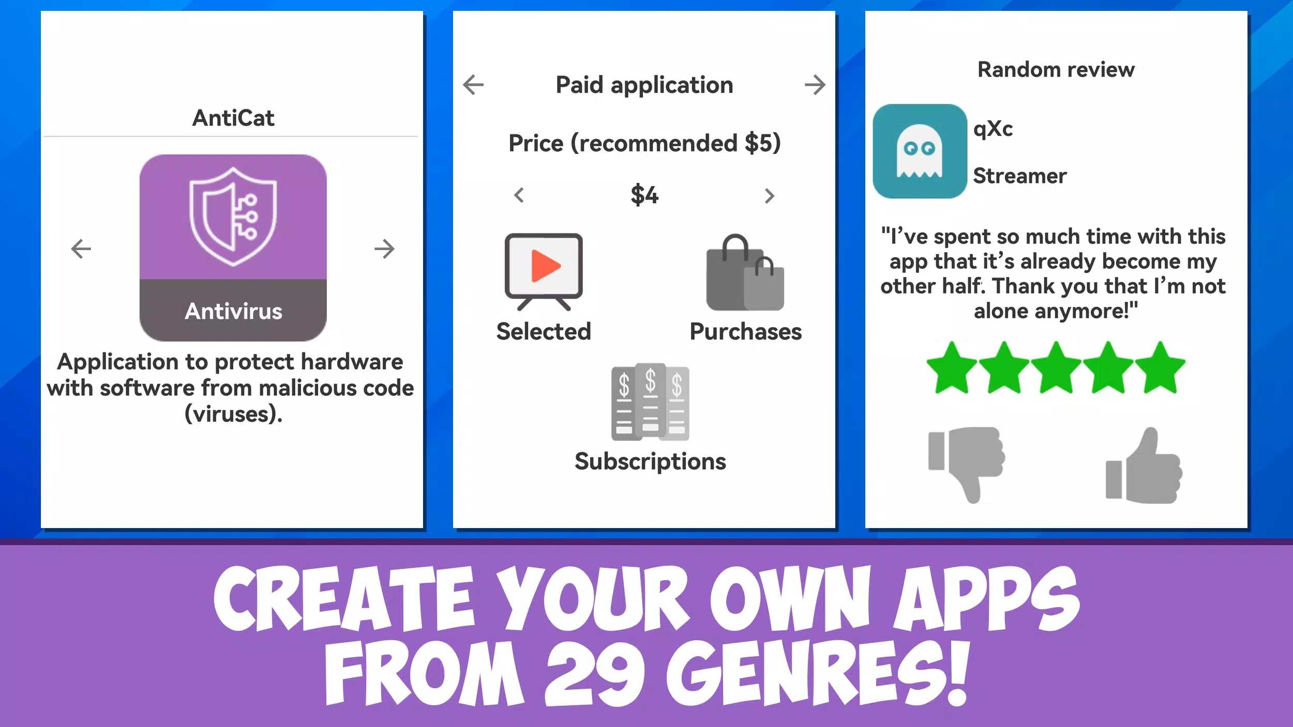Navigate right with AntiCat app arrow
This screenshot has height=727, width=1293.
(384, 248)
